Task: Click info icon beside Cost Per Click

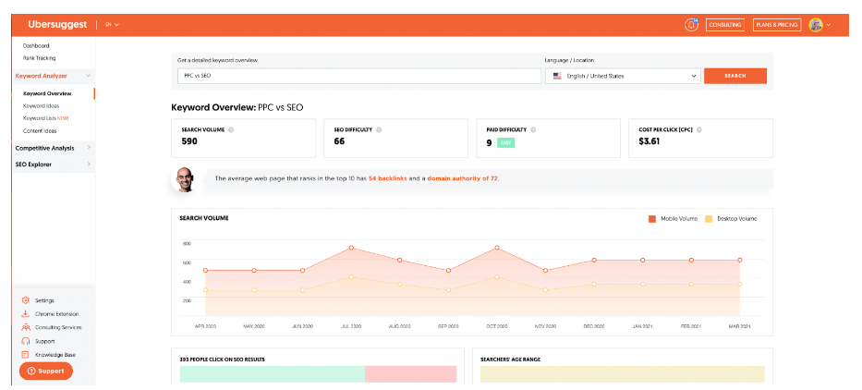Action: click(x=698, y=129)
